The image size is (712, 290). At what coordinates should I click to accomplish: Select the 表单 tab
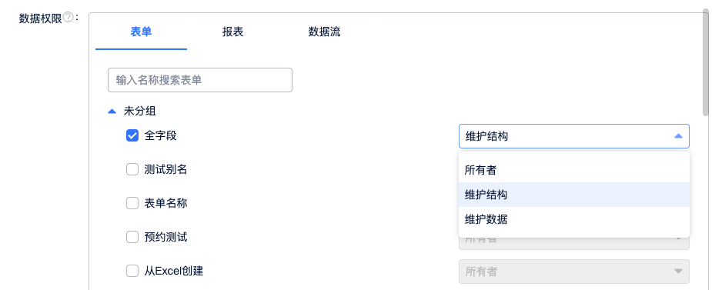[141, 32]
